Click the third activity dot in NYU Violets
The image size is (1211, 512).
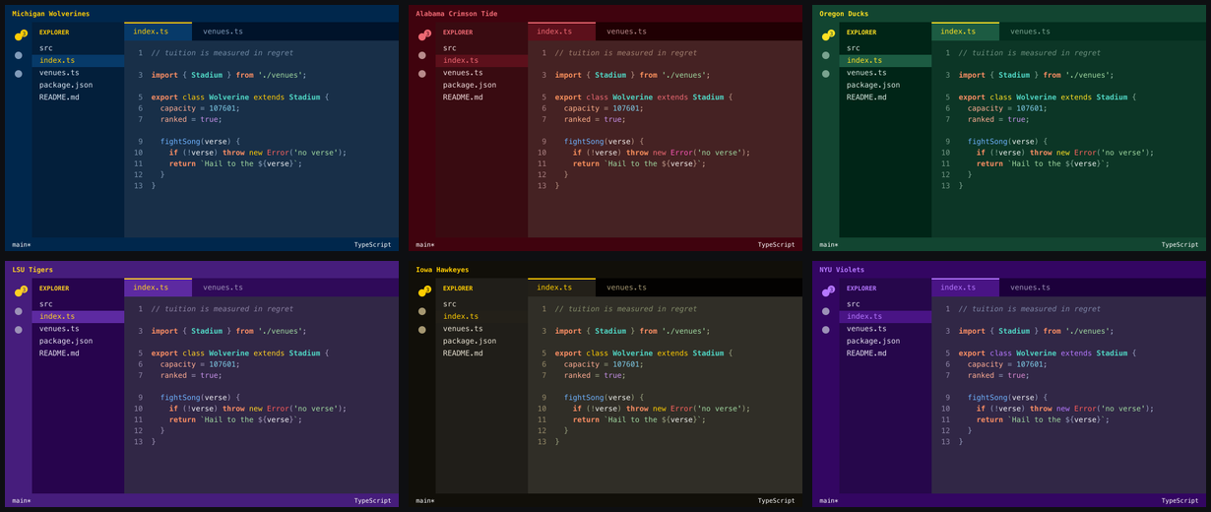tap(826, 329)
